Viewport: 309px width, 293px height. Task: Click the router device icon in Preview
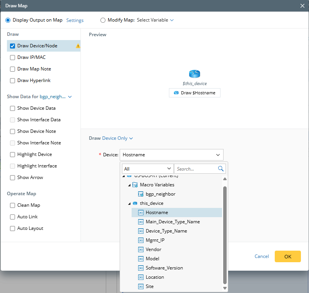[x=195, y=74]
